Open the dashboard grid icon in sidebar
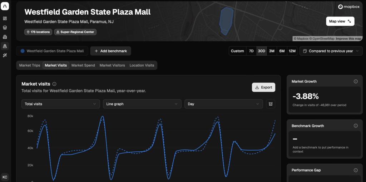 [5, 19]
